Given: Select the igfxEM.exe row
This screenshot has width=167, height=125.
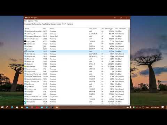Looking at the screenshot, I should (x=76, y=84).
